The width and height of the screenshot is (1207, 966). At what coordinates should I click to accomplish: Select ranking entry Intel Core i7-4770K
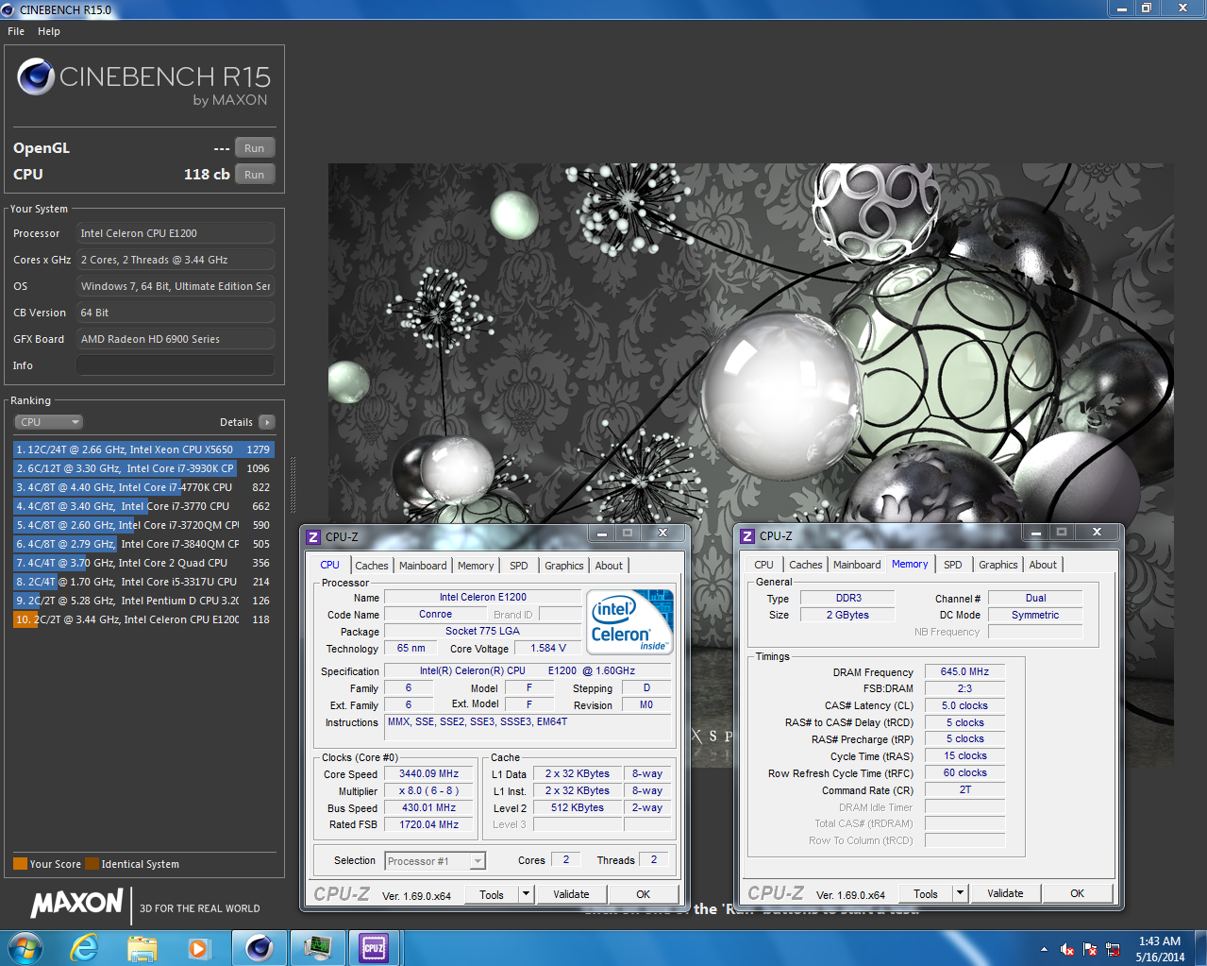[143, 487]
